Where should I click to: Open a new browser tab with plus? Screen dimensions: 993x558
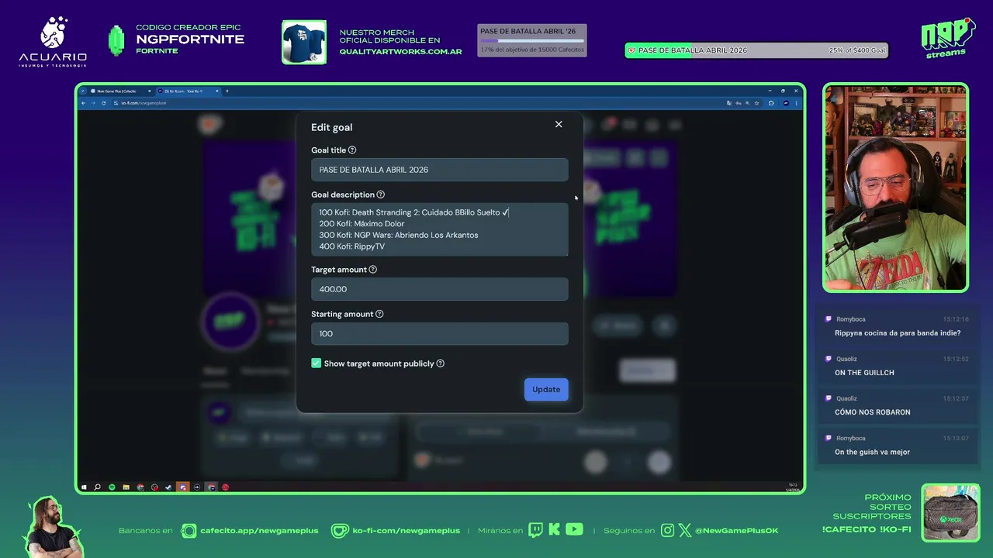pos(227,91)
